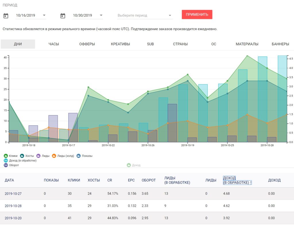This screenshot has height=225, width=294.
Task: Click the Оборот bar series legend icon
Action: (x=6, y=165)
